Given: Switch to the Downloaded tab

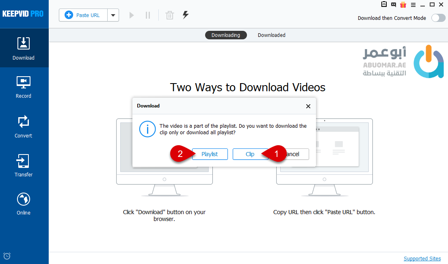Looking at the screenshot, I should click(x=271, y=35).
